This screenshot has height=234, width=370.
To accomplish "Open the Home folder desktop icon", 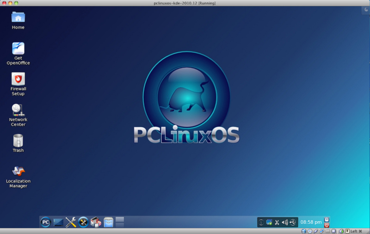I will (18, 20).
